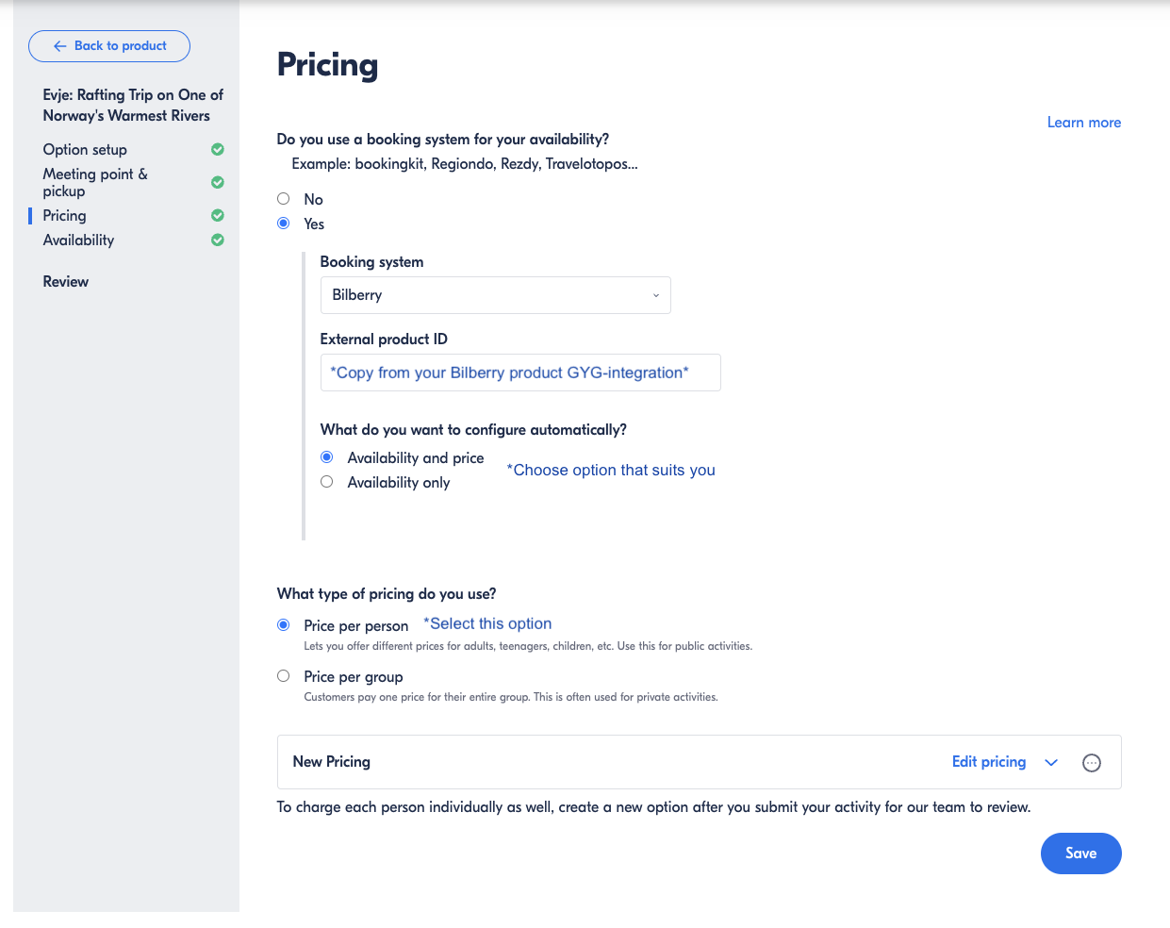Click the green checkmark beside Pricing
The width and height of the screenshot is (1170, 928).
pyautogui.click(x=218, y=215)
